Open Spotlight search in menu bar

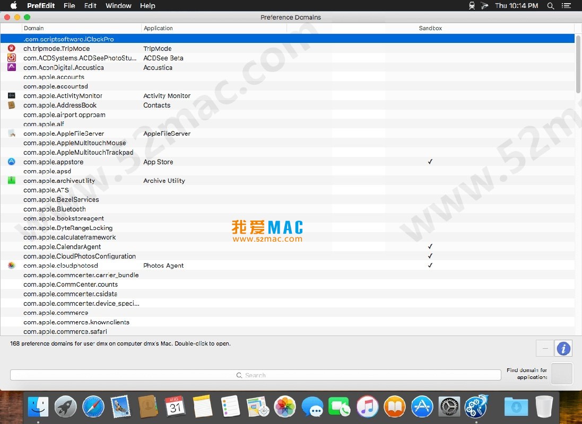(x=551, y=5)
